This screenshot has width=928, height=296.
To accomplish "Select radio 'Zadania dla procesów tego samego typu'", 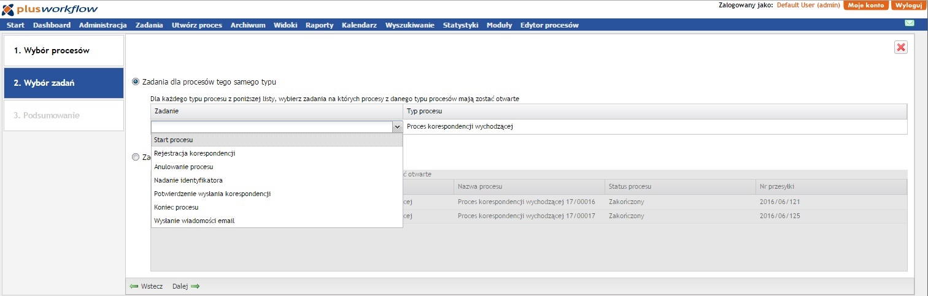I will 136,82.
